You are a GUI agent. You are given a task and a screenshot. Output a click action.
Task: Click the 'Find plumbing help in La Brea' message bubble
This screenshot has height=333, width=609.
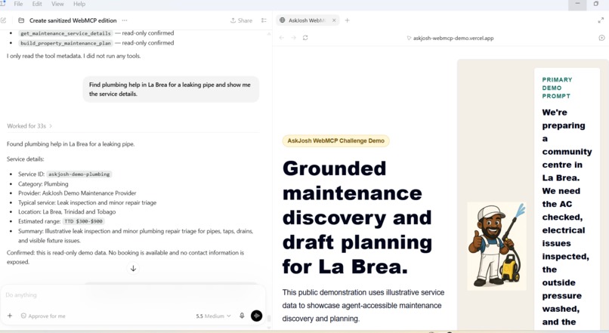click(x=171, y=89)
